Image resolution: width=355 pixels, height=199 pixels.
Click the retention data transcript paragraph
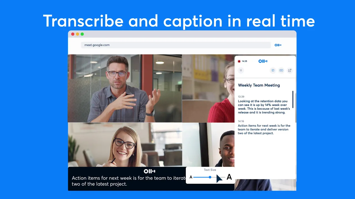click(x=264, y=107)
